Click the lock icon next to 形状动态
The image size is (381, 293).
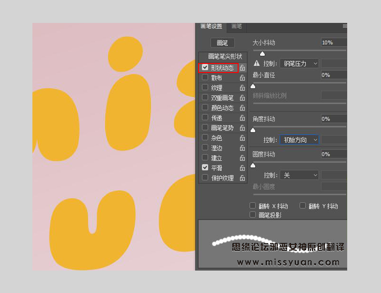point(242,67)
